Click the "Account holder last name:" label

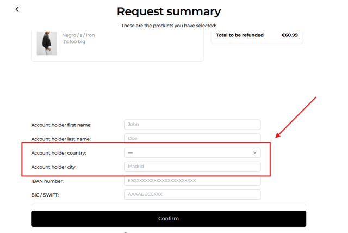coord(61,139)
